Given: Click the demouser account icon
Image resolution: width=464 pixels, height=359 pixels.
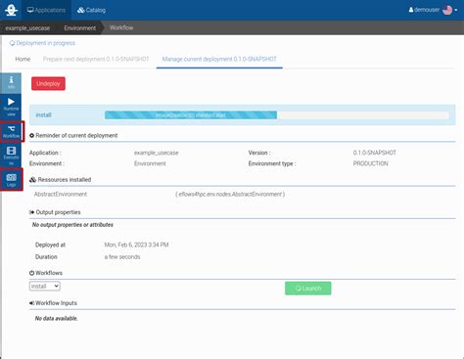Looking at the screenshot, I should [411, 10].
